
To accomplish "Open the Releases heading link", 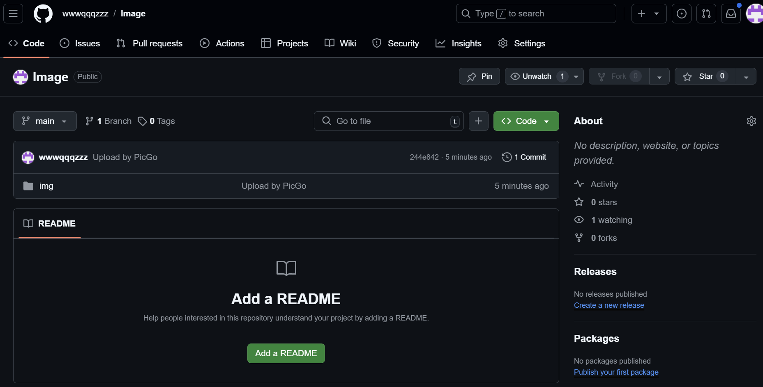I will pyautogui.click(x=595, y=272).
